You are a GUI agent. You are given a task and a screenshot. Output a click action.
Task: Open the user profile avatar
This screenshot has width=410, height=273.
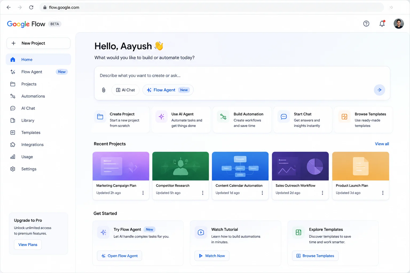click(x=399, y=24)
